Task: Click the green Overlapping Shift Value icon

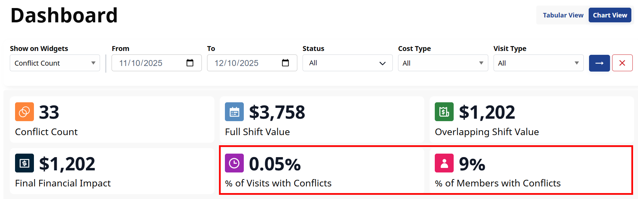Action: coord(444,112)
